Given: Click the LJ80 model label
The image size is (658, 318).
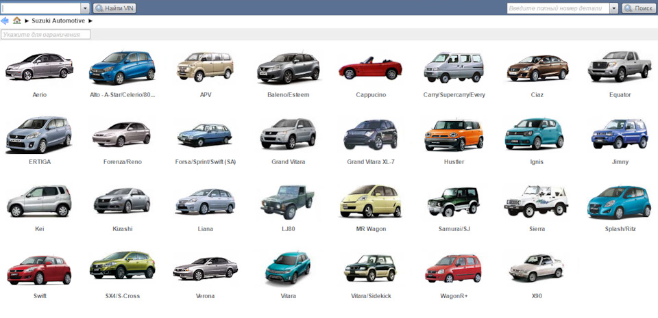Looking at the screenshot, I should tap(289, 229).
